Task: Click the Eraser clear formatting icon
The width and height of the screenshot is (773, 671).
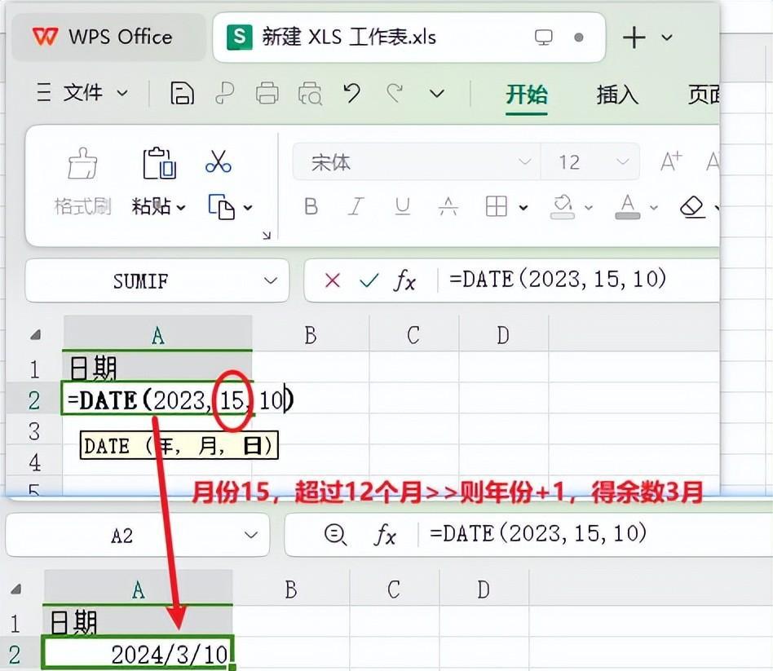Action: 692,206
